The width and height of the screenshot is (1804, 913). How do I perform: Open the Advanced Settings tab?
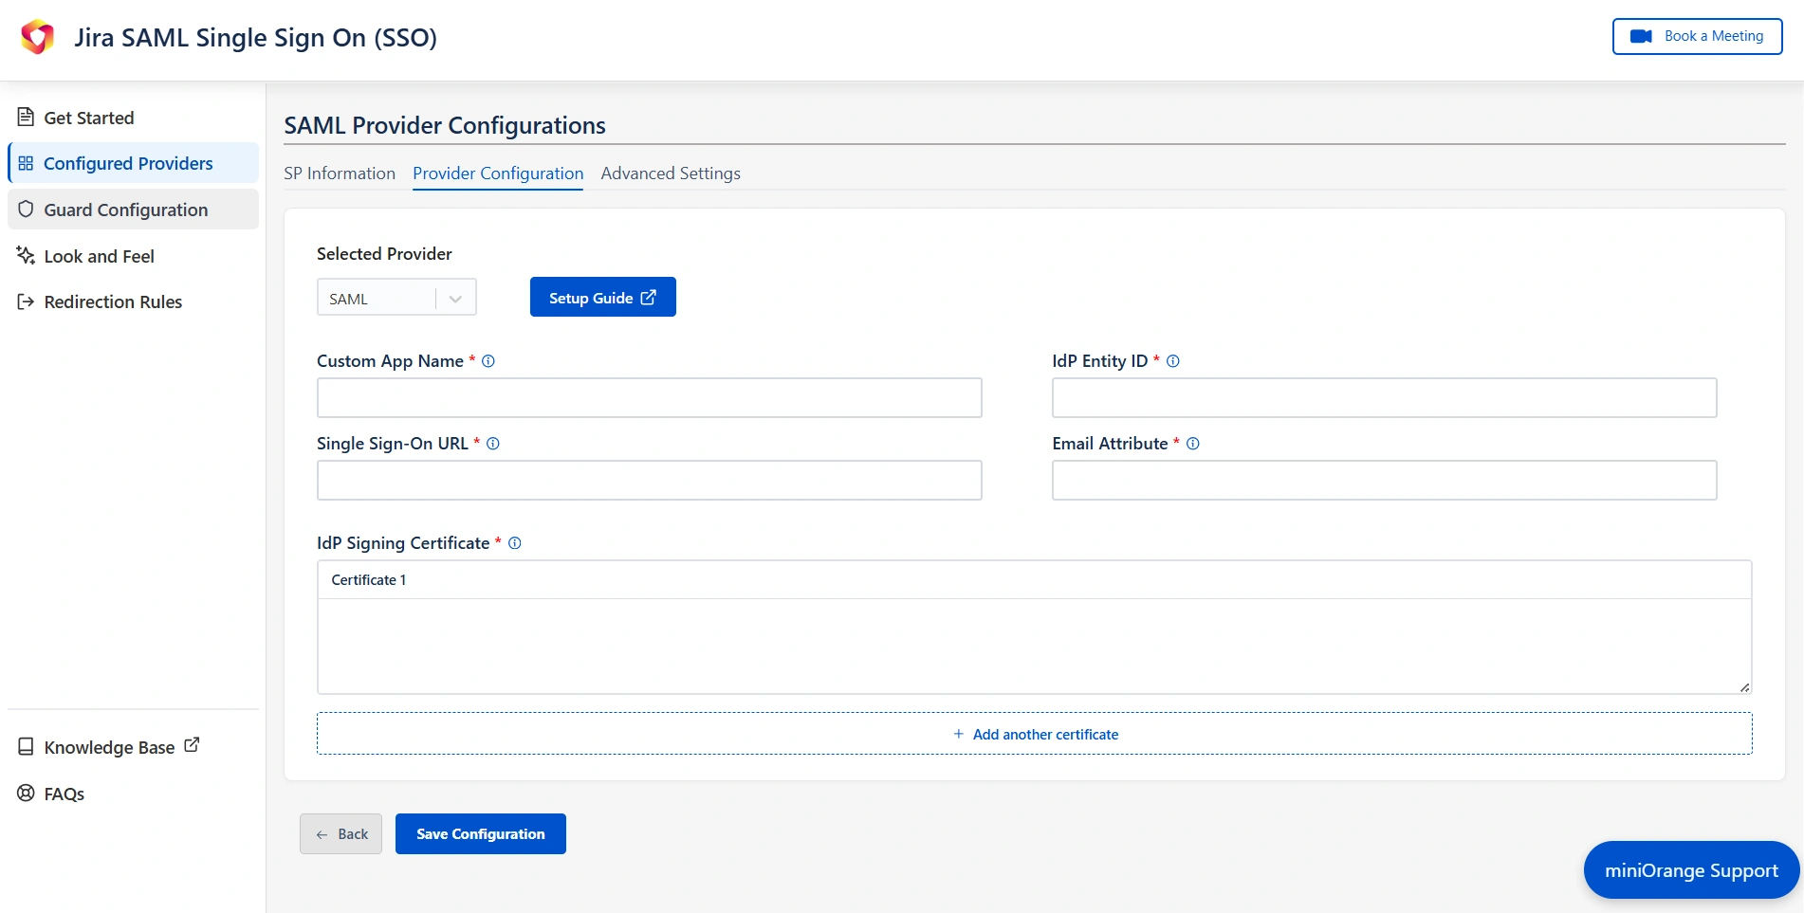coord(671,173)
